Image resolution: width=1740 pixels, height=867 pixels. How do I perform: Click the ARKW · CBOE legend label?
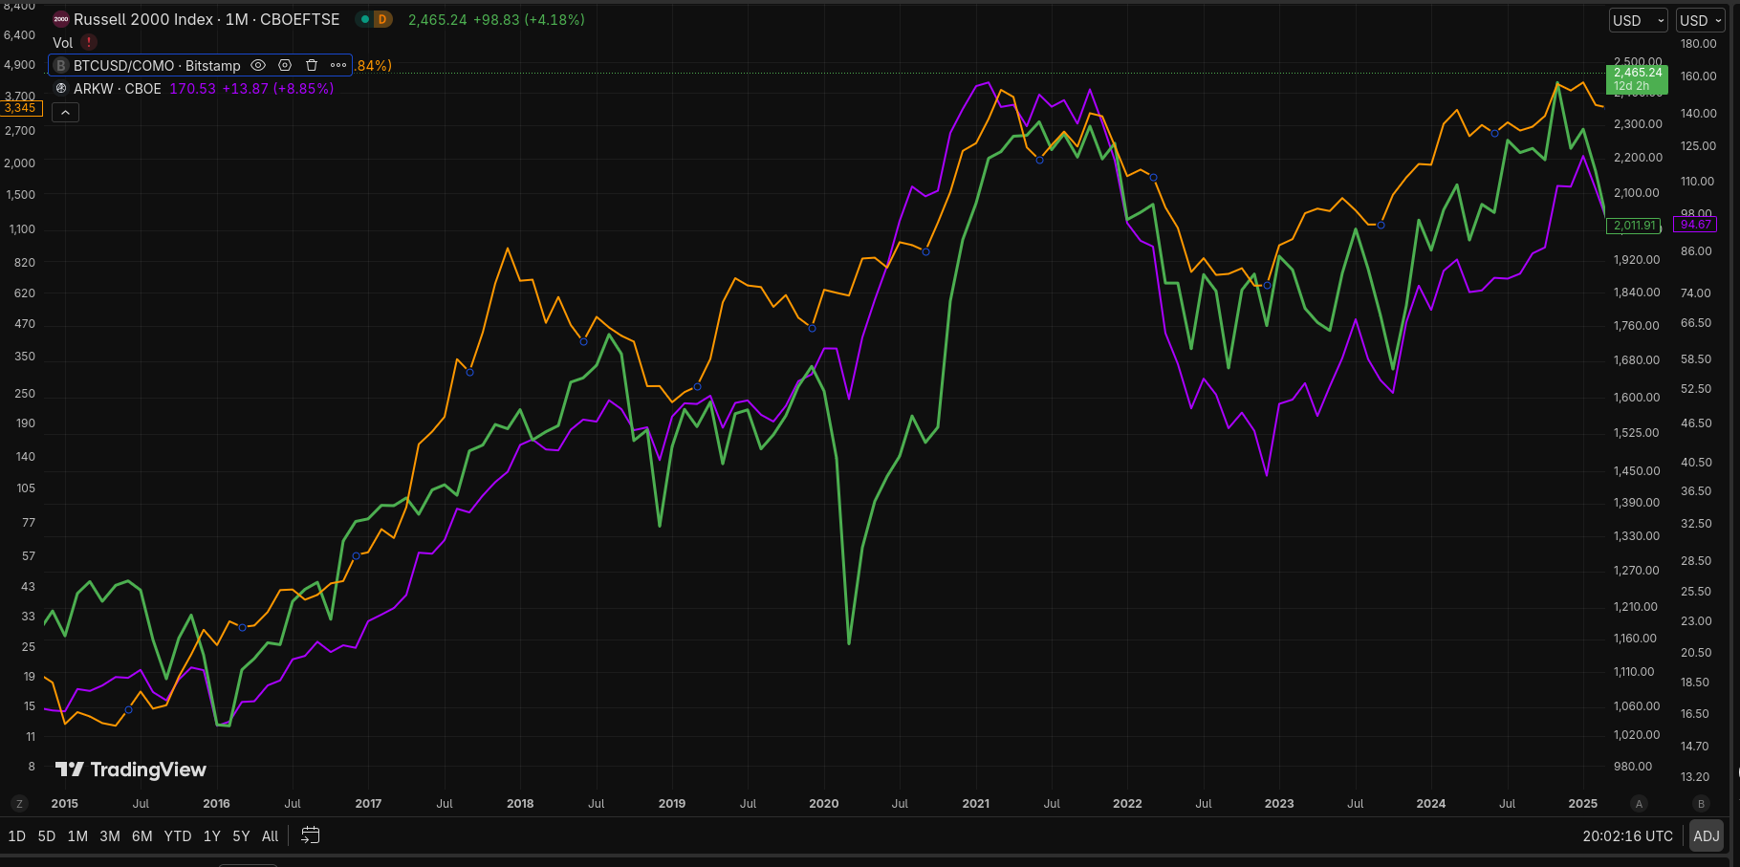pos(118,88)
